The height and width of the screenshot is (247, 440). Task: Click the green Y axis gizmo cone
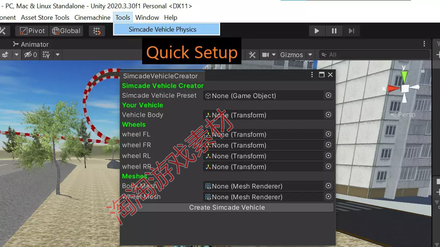coord(404,76)
